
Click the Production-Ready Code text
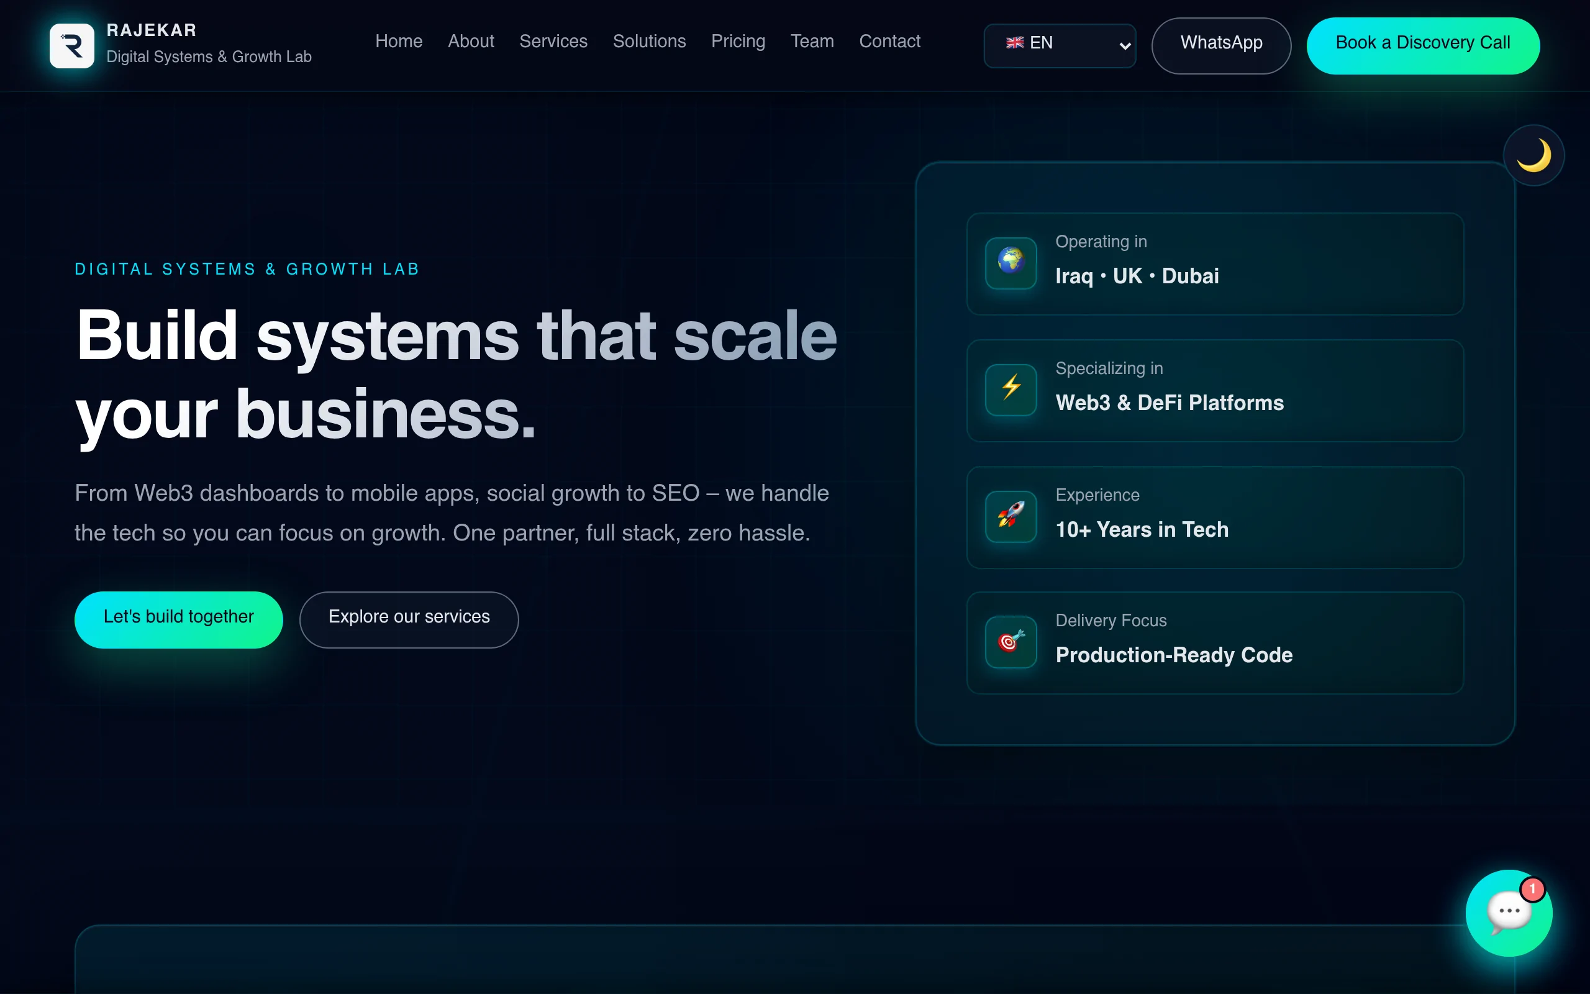1174,655
